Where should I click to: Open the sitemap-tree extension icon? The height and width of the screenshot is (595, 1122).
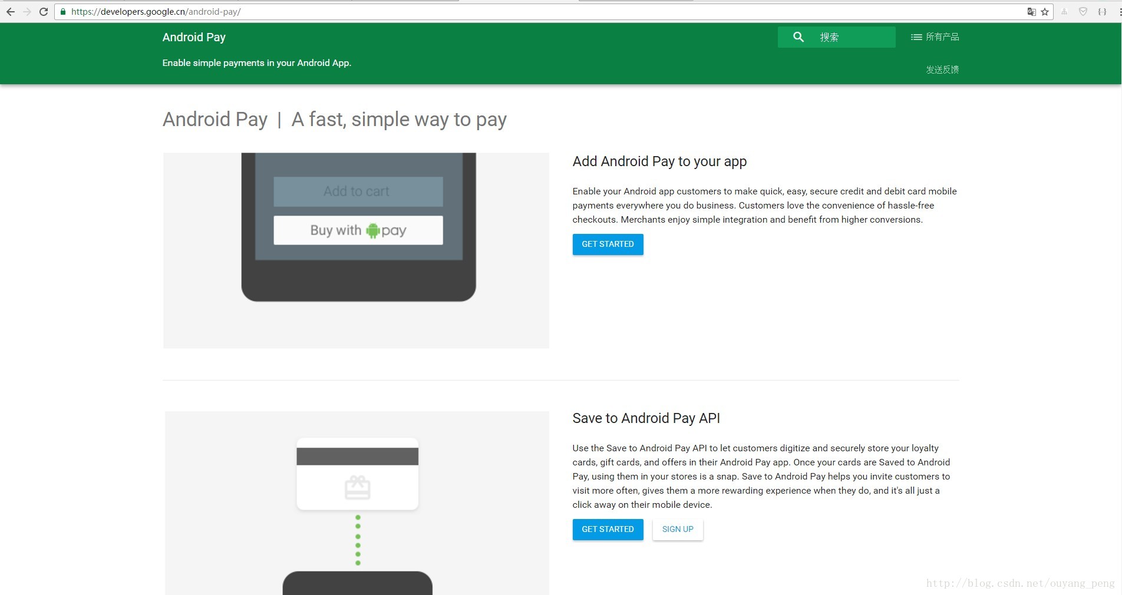1064,12
